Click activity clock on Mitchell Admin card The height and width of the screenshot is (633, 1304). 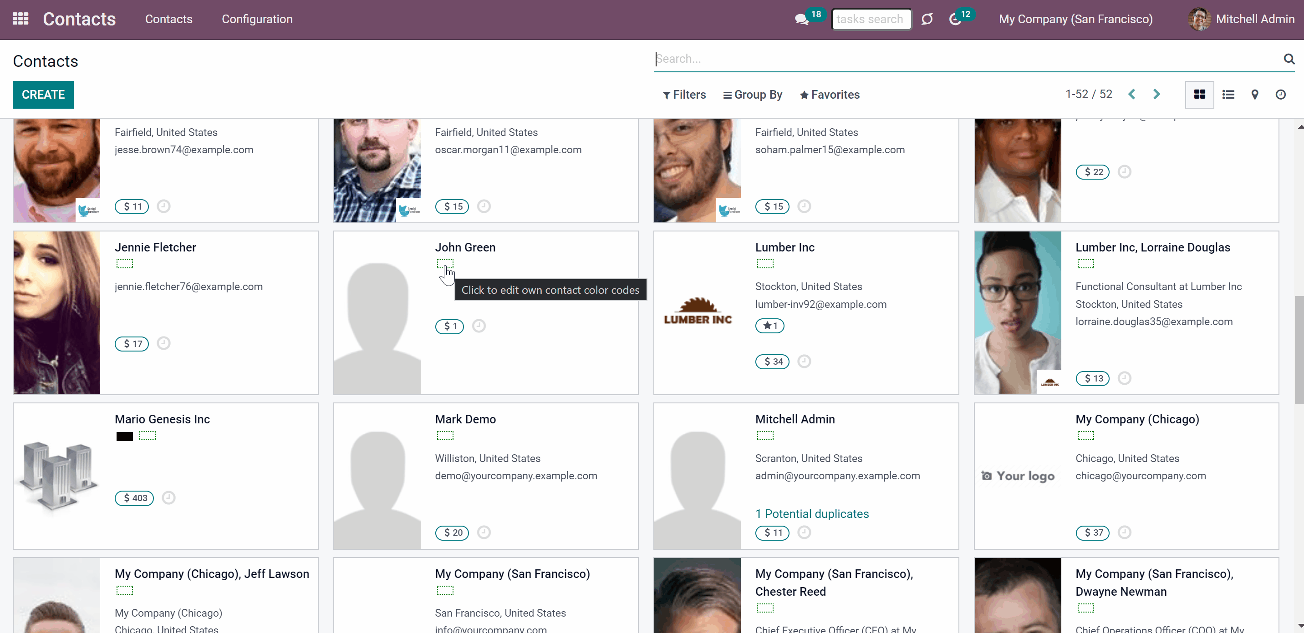pos(805,533)
